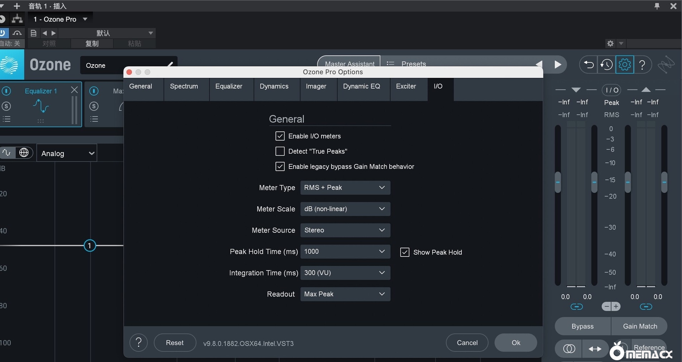Expand the Meter Scale dropdown
This screenshot has height=362, width=682.
(x=345, y=209)
